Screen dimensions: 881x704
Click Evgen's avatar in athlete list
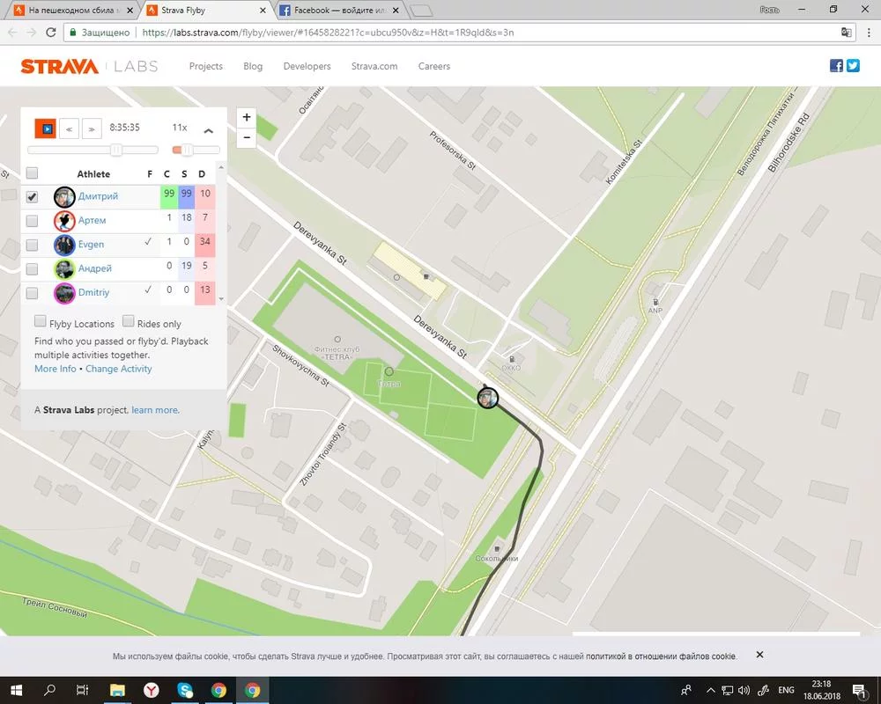pyautogui.click(x=64, y=246)
